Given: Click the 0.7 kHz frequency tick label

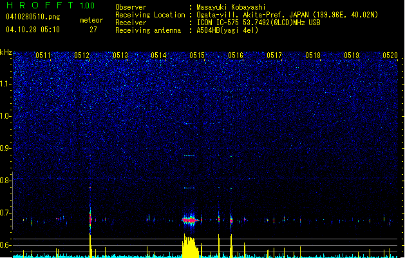Looking at the screenshot, I should [5, 213].
